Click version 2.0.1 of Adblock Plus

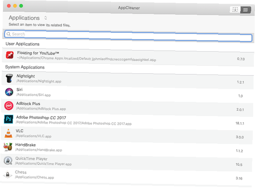[x=240, y=110]
